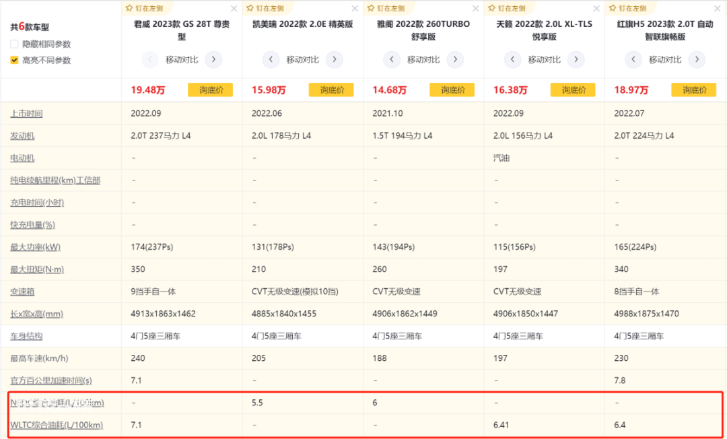Move 天籁 2022款 column right
The image size is (727, 439).
[576, 59]
